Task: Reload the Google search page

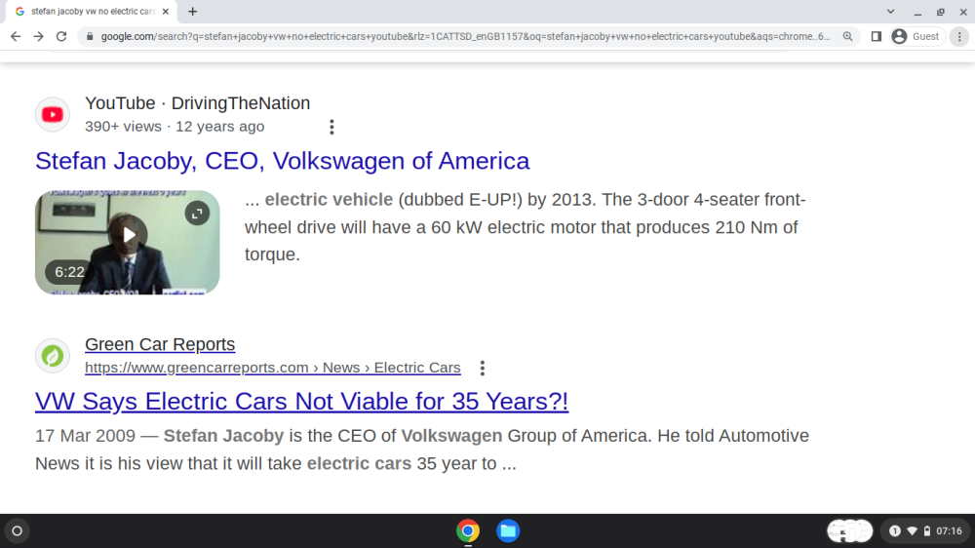Action: [x=60, y=37]
